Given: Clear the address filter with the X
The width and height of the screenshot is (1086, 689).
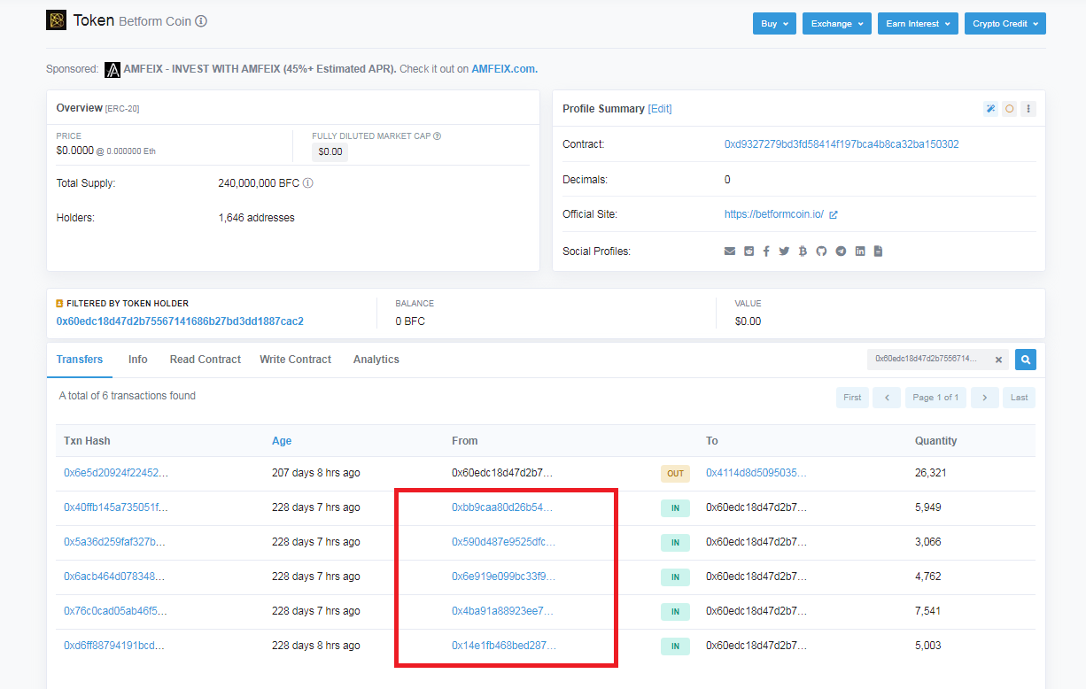Looking at the screenshot, I should [x=998, y=360].
